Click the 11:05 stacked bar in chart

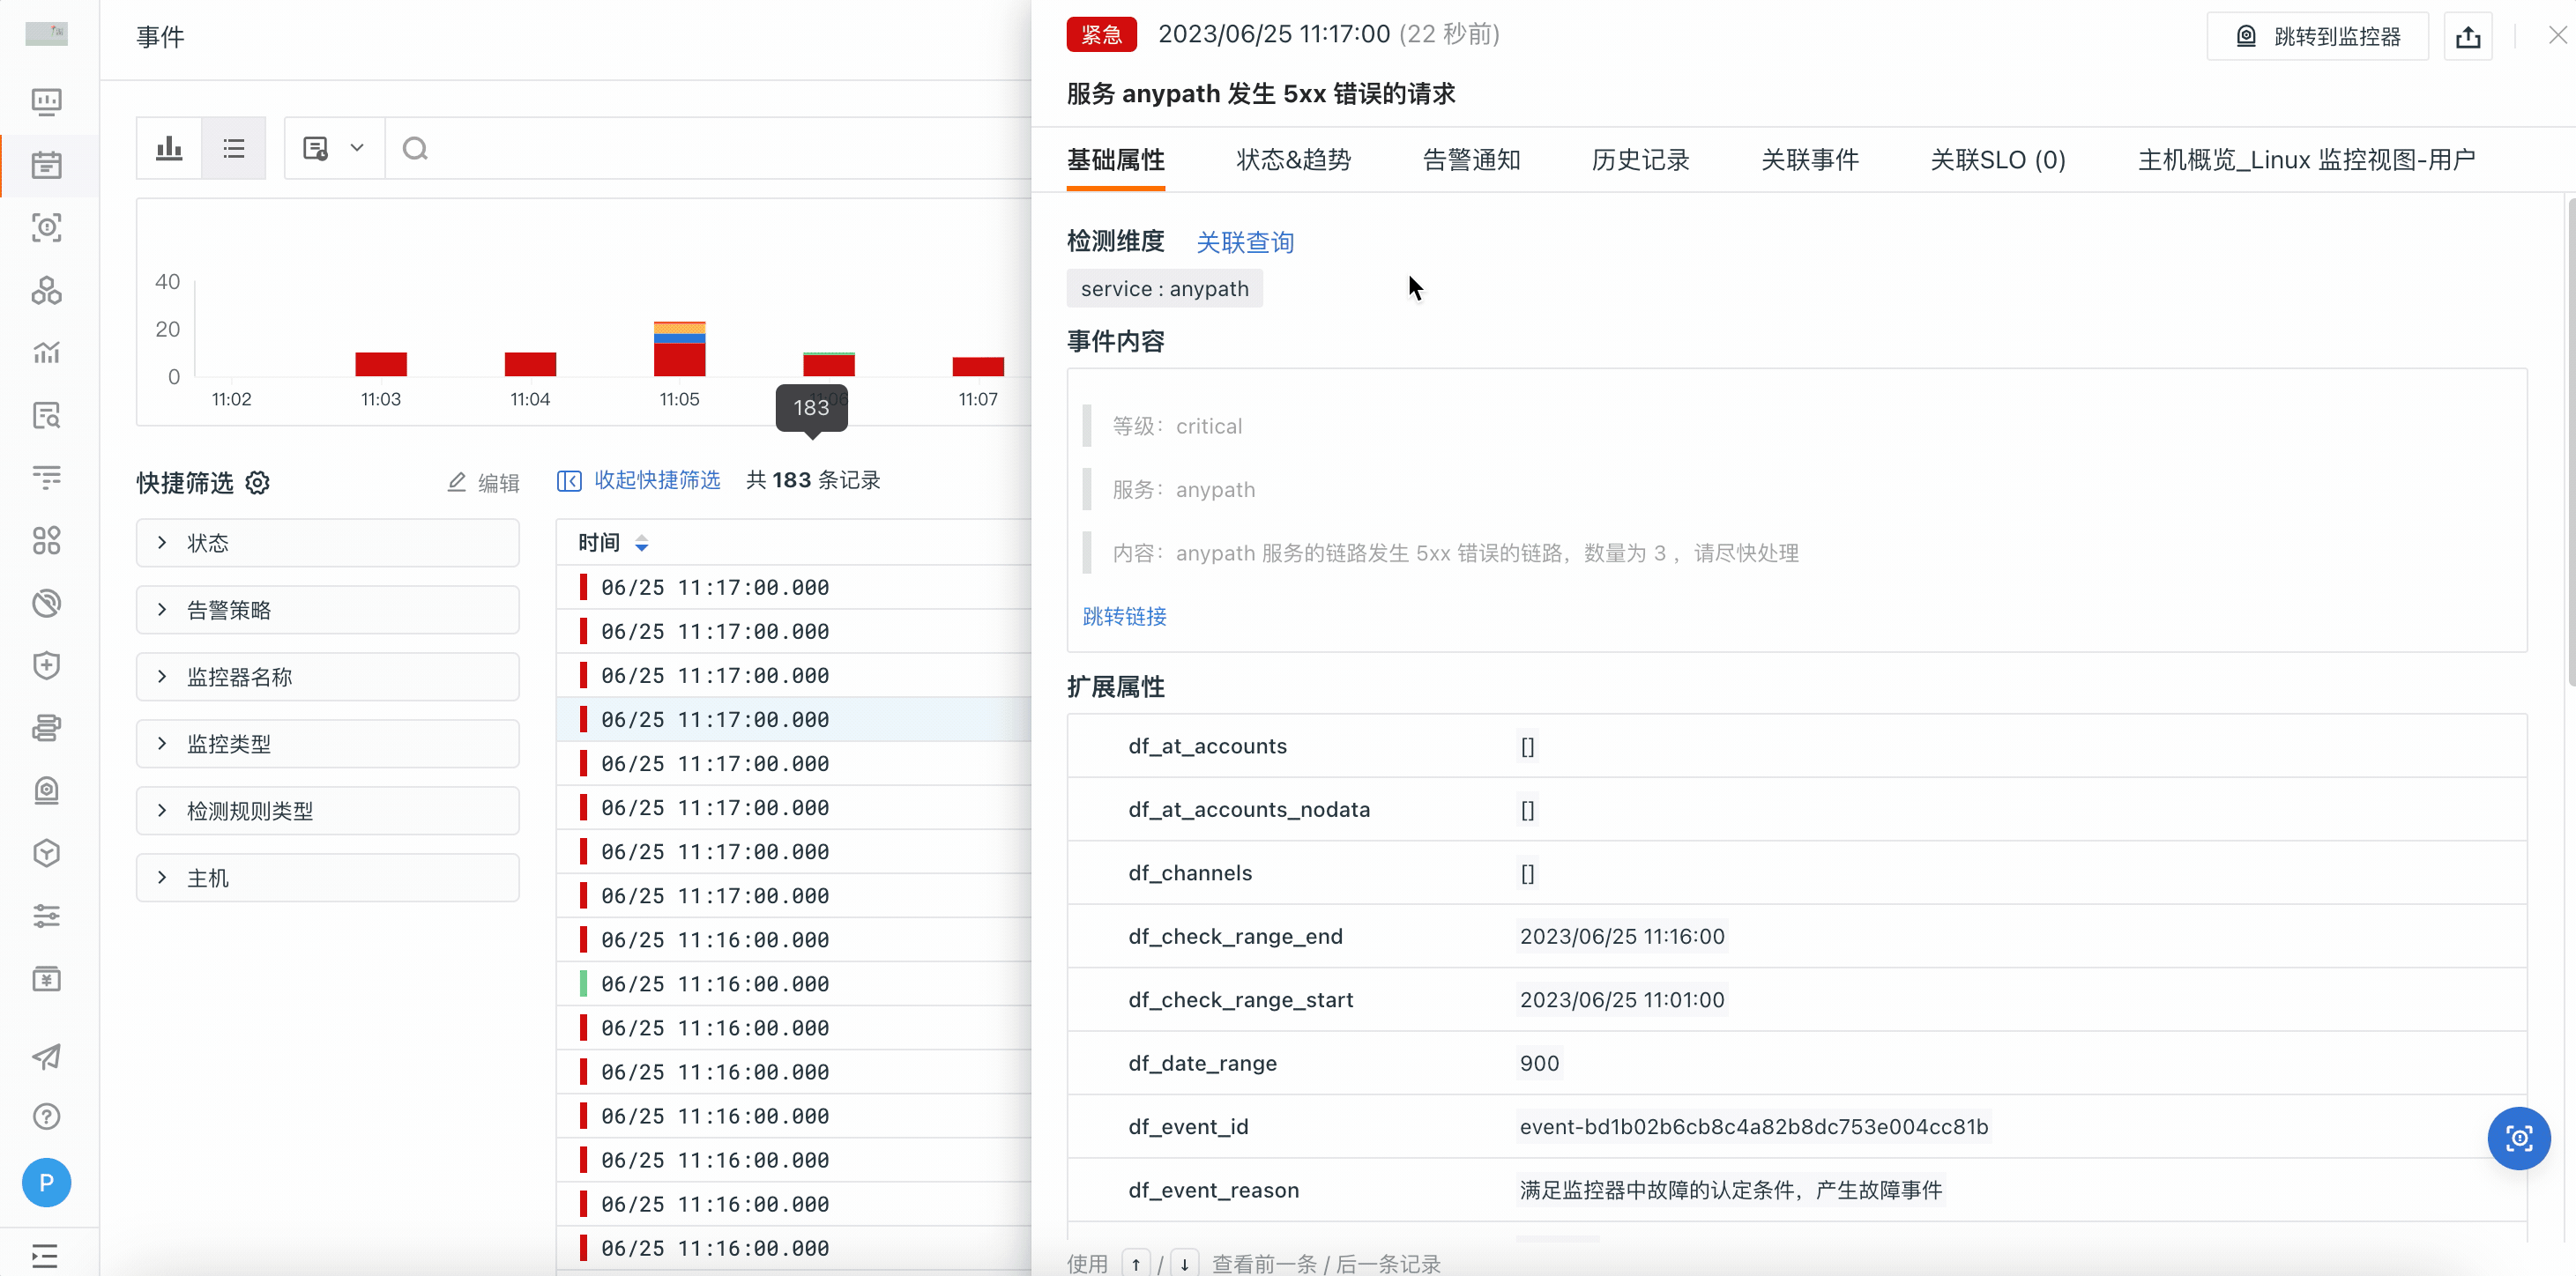pyautogui.click(x=679, y=349)
